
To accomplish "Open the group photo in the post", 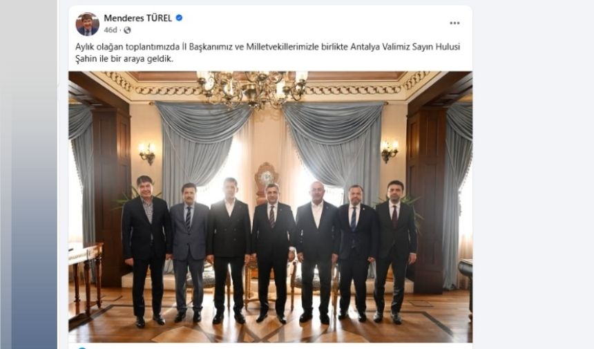I will click(270, 207).
